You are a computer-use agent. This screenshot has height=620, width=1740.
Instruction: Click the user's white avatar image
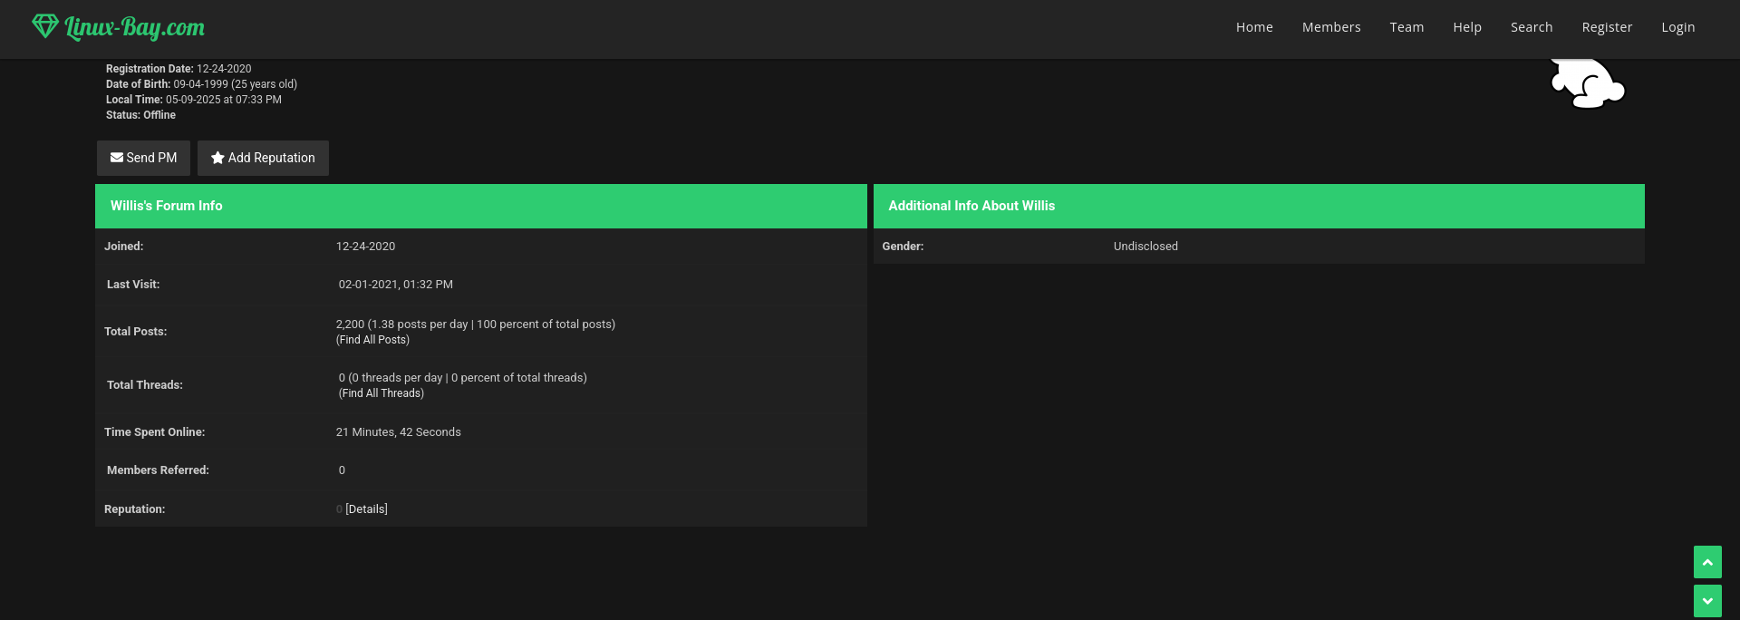click(1587, 84)
